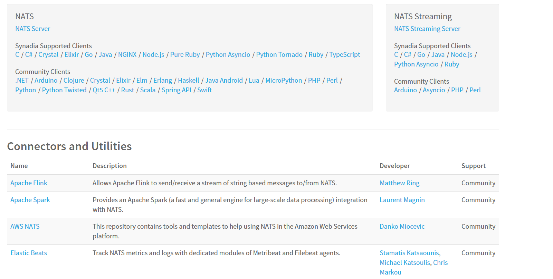Image resolution: width=553 pixels, height=279 pixels.
Task: Open Elixir in NATS Synadia Supported Clients
Action: (71, 55)
